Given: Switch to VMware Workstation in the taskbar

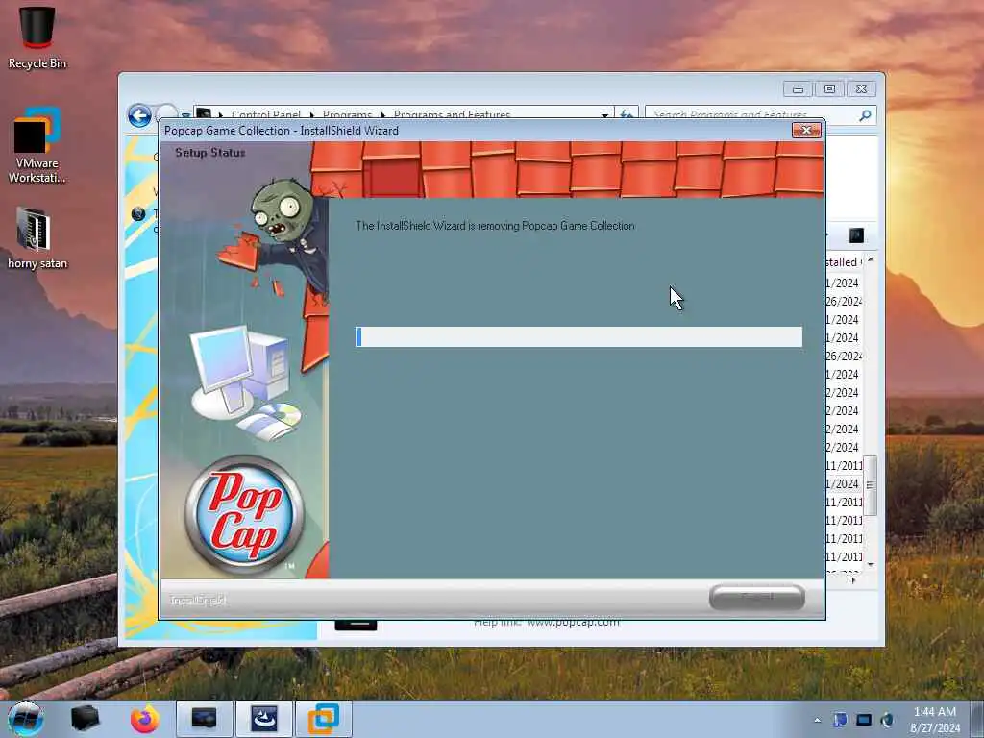Looking at the screenshot, I should click(323, 719).
